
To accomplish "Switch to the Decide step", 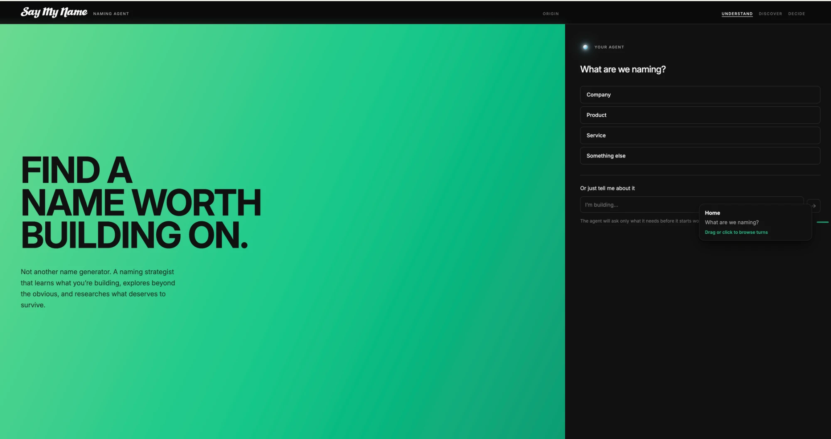I will (797, 14).
